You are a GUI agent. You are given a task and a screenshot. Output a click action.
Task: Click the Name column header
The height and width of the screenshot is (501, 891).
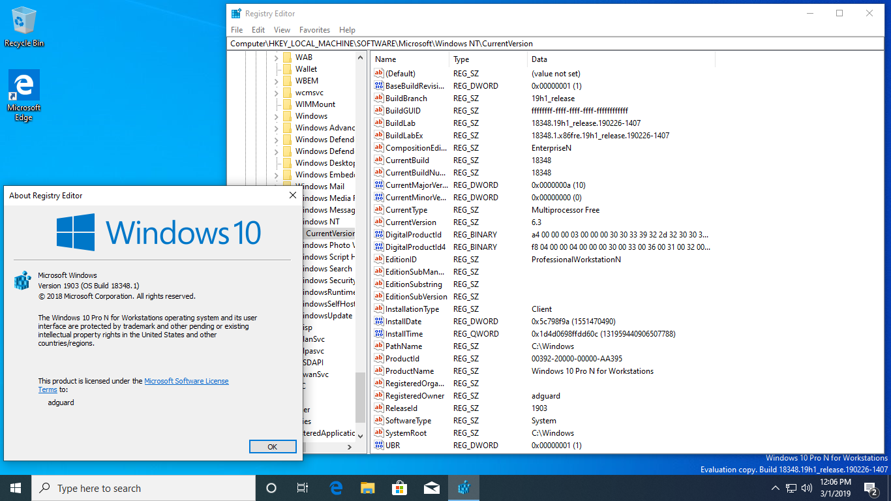pyautogui.click(x=410, y=59)
